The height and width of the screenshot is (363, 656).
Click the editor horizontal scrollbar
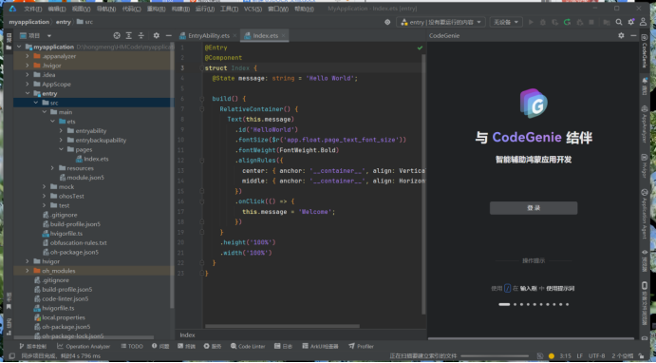(282, 326)
